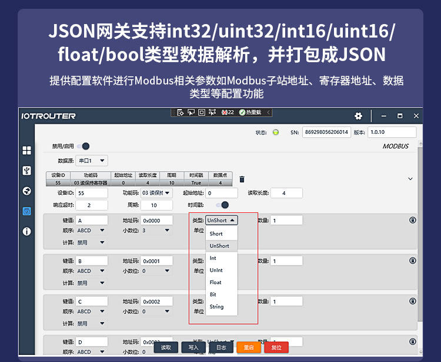Click the 数量 field for key B

coord(286,261)
